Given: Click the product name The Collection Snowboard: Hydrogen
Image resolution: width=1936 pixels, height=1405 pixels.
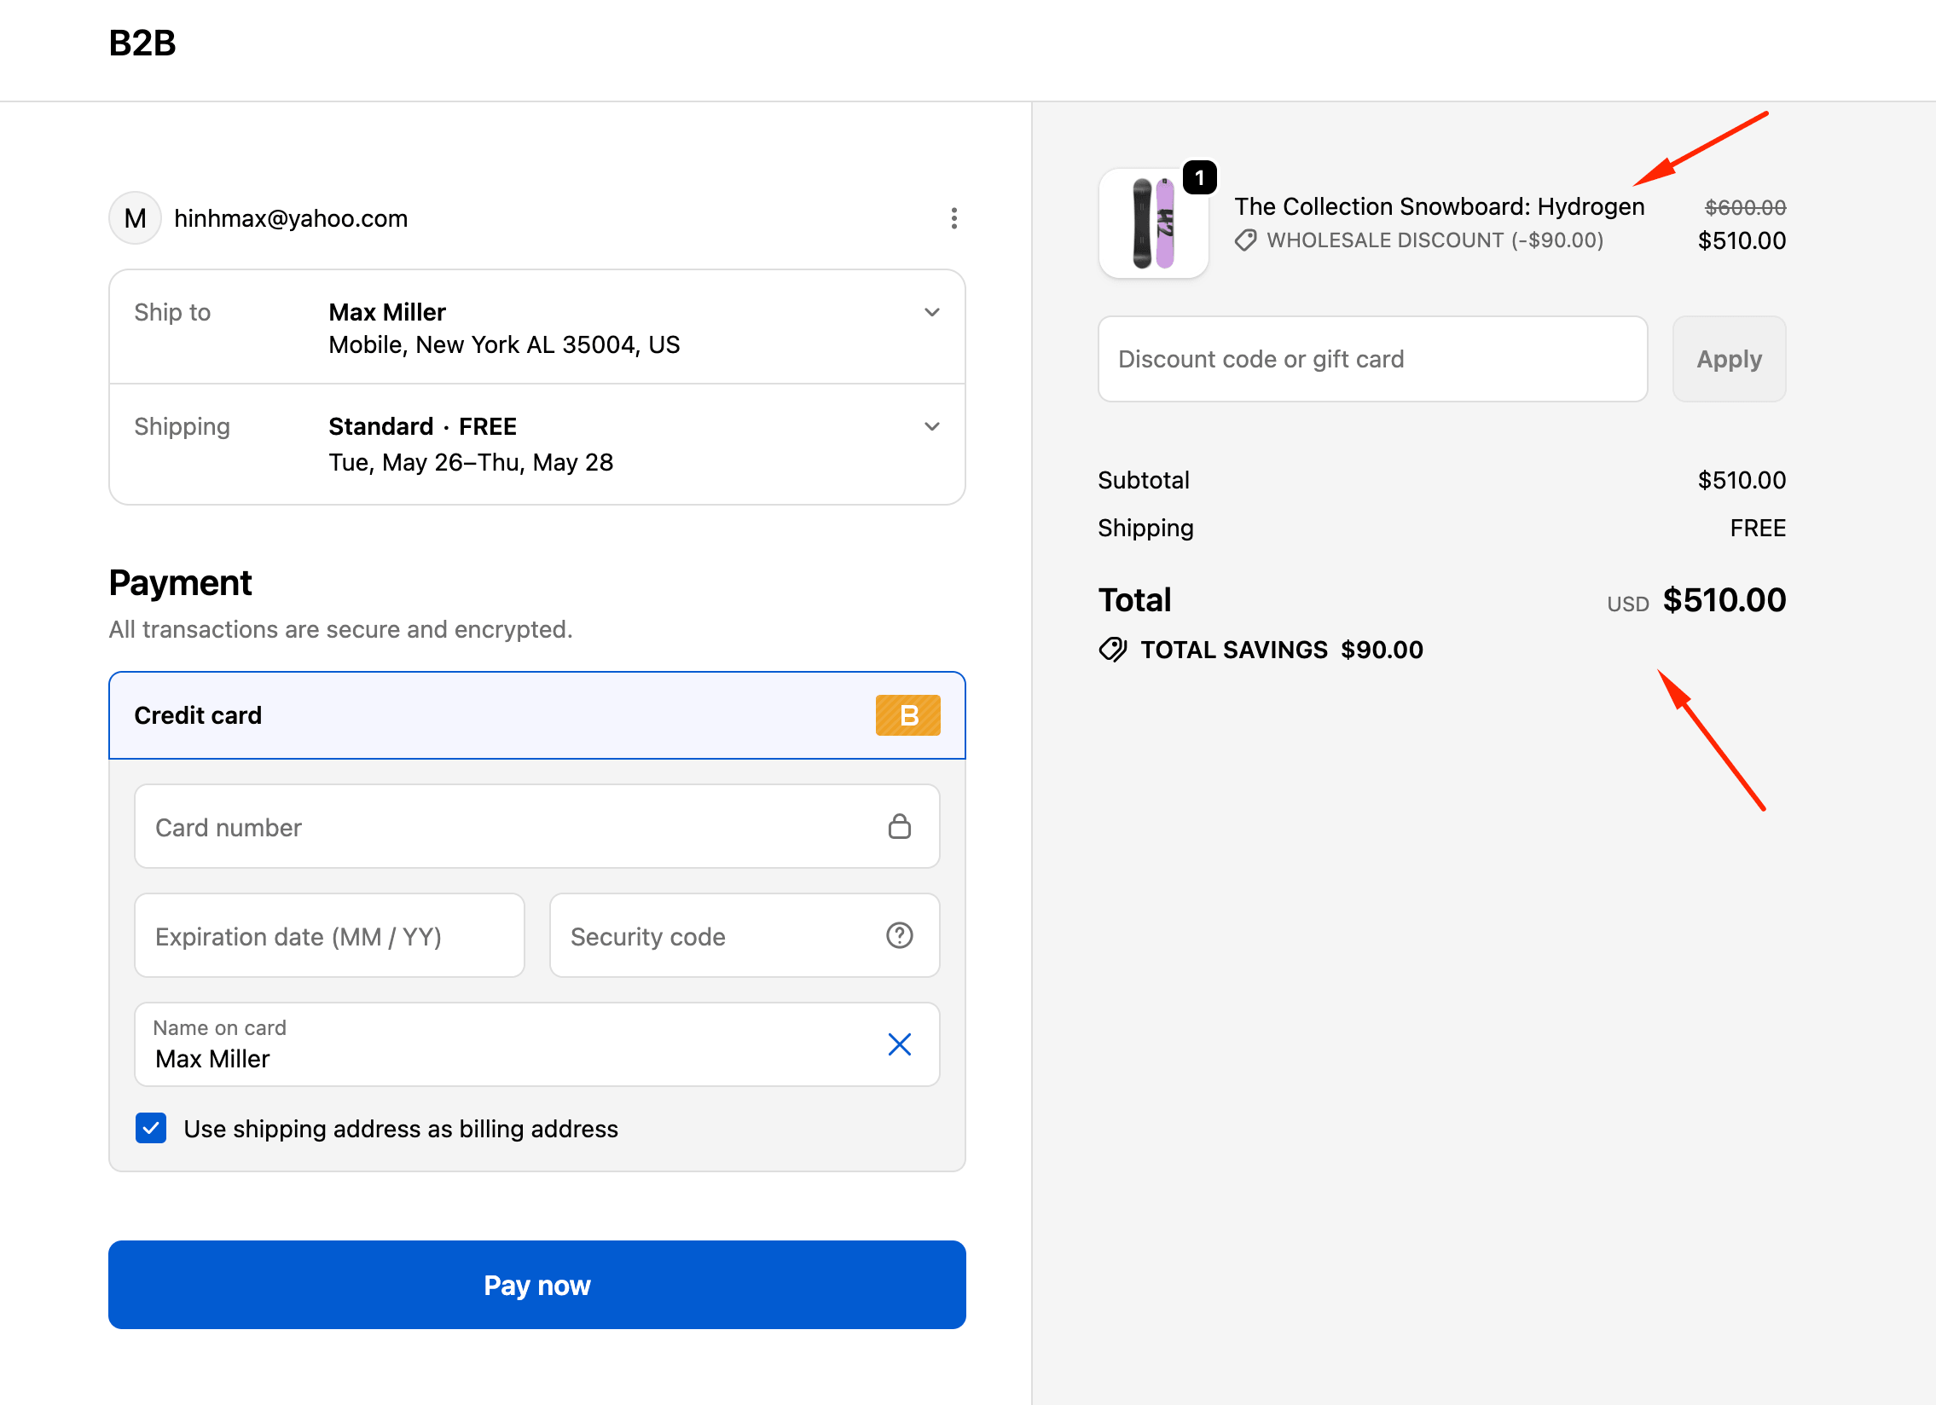Looking at the screenshot, I should point(1439,206).
